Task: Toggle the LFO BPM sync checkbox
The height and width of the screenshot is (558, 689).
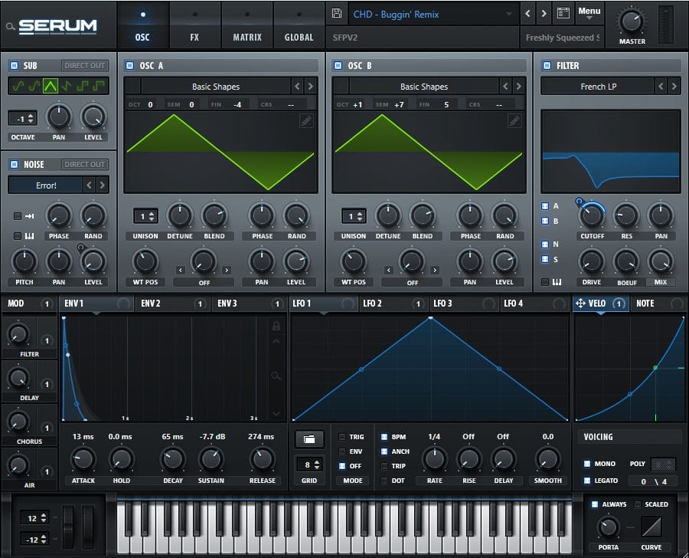Action: click(384, 437)
